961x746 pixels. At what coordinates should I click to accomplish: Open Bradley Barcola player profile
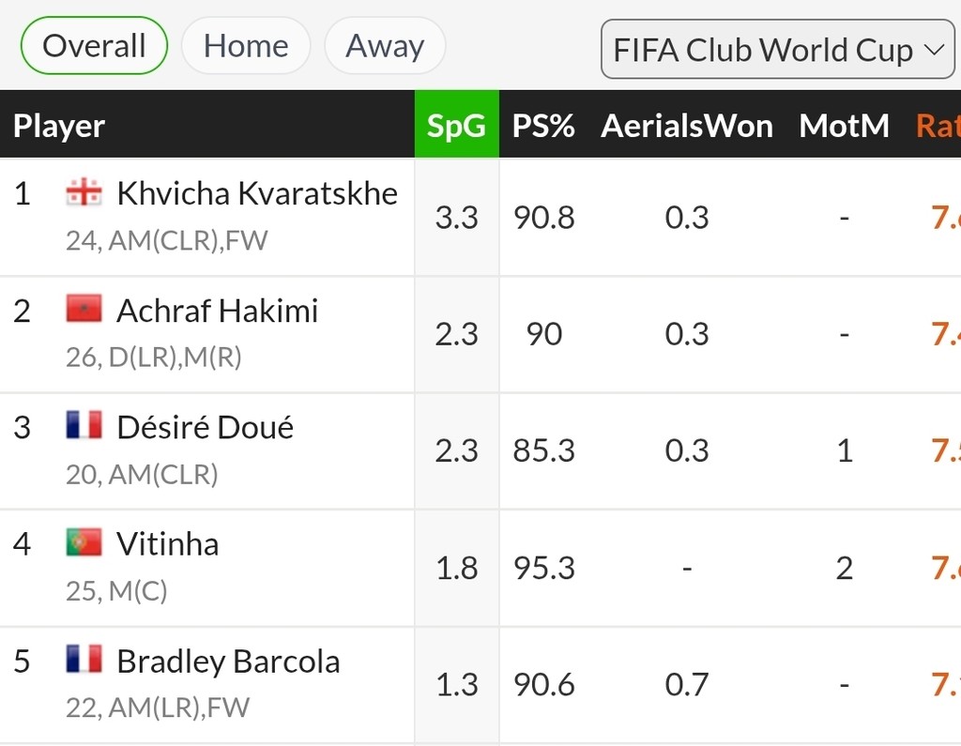[228, 662]
